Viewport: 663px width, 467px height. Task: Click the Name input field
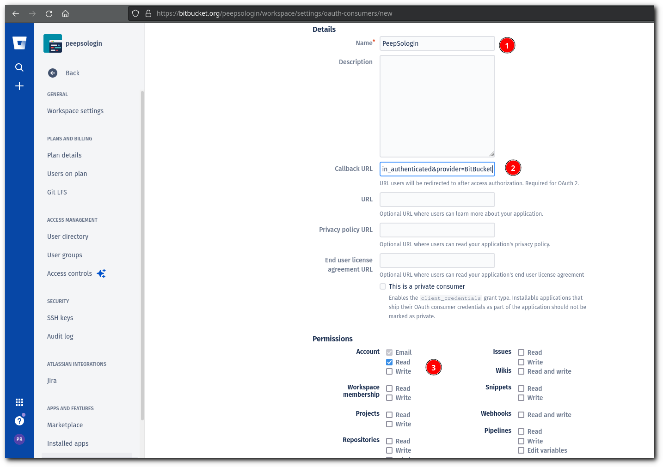[x=437, y=43]
